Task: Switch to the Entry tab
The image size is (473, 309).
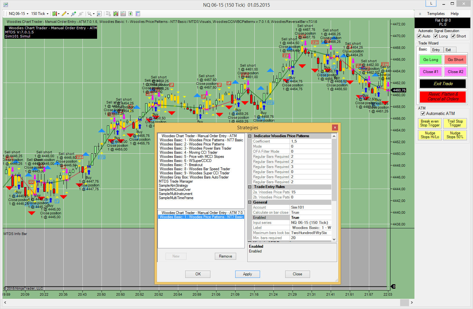Action: pyautogui.click(x=436, y=50)
